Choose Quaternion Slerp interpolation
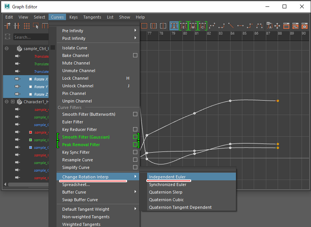The width and height of the screenshot is (311, 227). point(165,192)
